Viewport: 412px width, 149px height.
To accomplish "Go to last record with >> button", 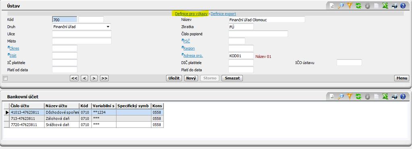I will click(x=104, y=78).
